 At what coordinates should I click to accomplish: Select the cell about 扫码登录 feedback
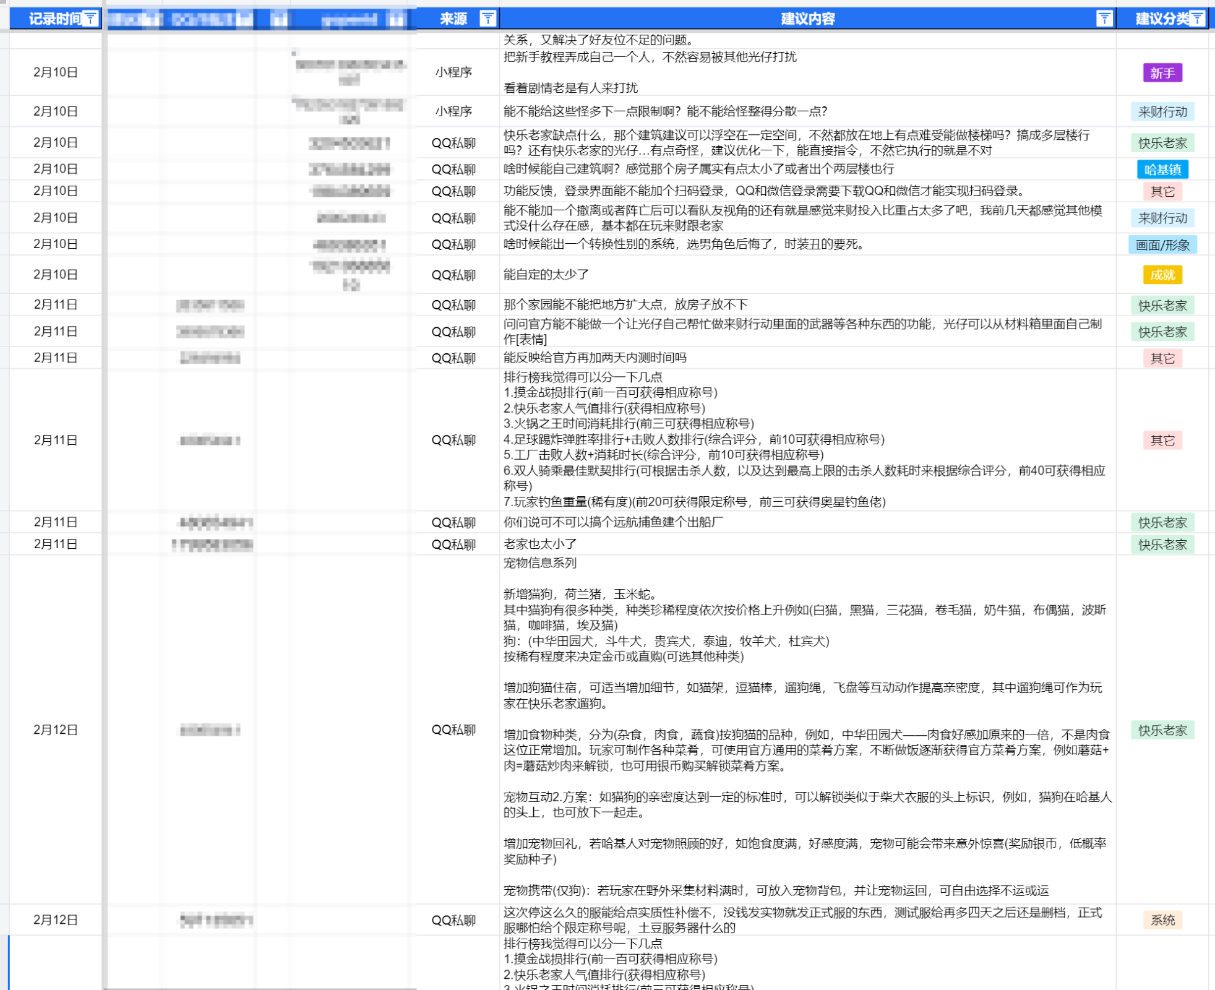807,191
